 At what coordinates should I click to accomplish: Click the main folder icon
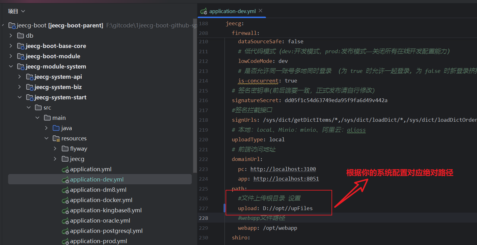coord(47,118)
